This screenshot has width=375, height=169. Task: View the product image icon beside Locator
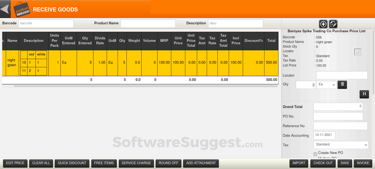(x=358, y=52)
